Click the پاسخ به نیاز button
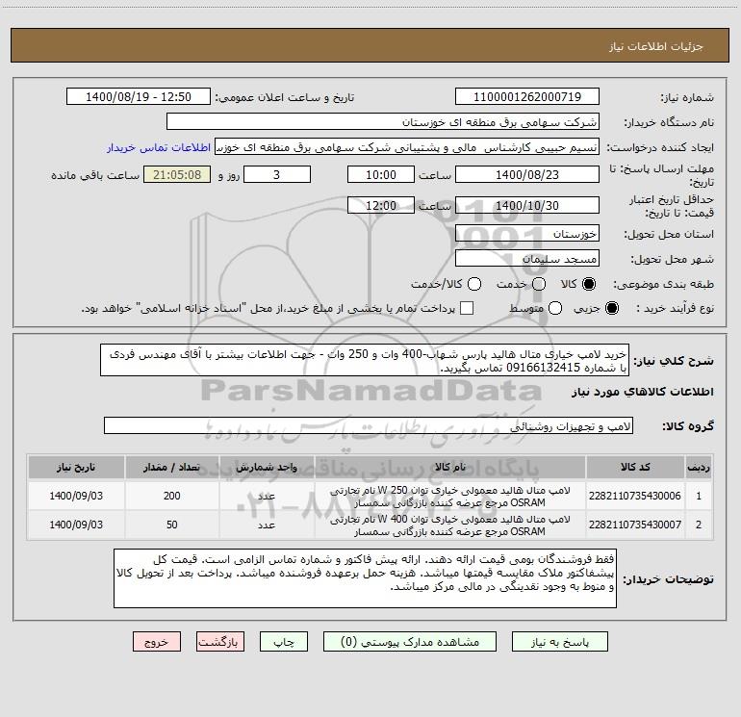Viewport: 741px width, 717px height. (559, 642)
